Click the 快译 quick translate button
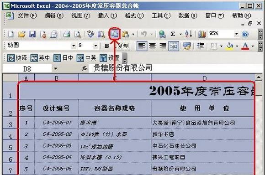This screenshot has width=265, height=175. (x=17, y=58)
